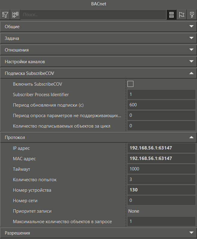Expand the Настройки каналов section
The height and width of the screenshot is (239, 197).
tap(98, 62)
